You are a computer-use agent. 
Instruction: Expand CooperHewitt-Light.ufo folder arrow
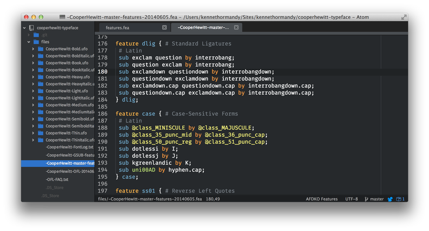(x=33, y=91)
